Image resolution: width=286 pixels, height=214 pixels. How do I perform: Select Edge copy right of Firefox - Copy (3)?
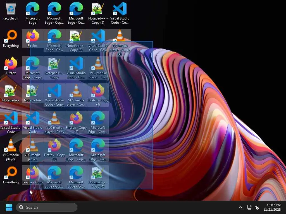point(98,122)
